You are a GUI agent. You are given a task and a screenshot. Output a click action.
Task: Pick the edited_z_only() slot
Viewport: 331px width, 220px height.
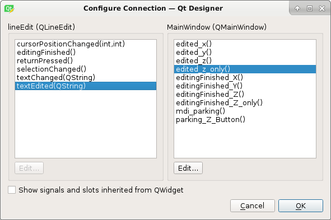pyautogui.click(x=245, y=69)
